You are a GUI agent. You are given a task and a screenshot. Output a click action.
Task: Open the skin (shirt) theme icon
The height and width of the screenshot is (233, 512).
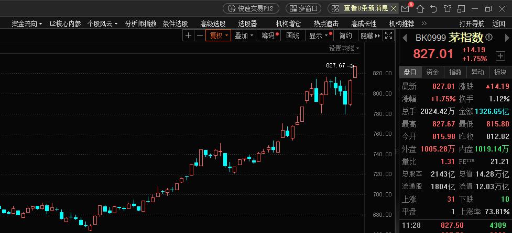tap(448, 9)
